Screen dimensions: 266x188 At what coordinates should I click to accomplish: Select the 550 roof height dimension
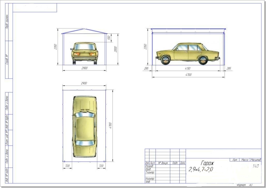click(x=109, y=38)
